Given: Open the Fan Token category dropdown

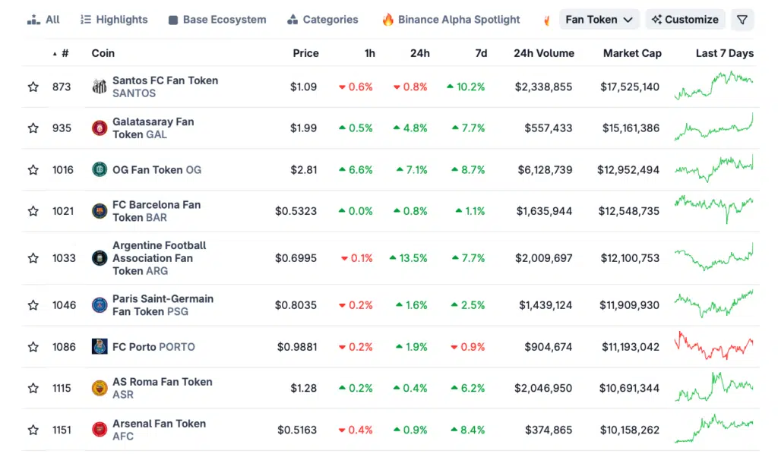Looking at the screenshot, I should tap(599, 20).
